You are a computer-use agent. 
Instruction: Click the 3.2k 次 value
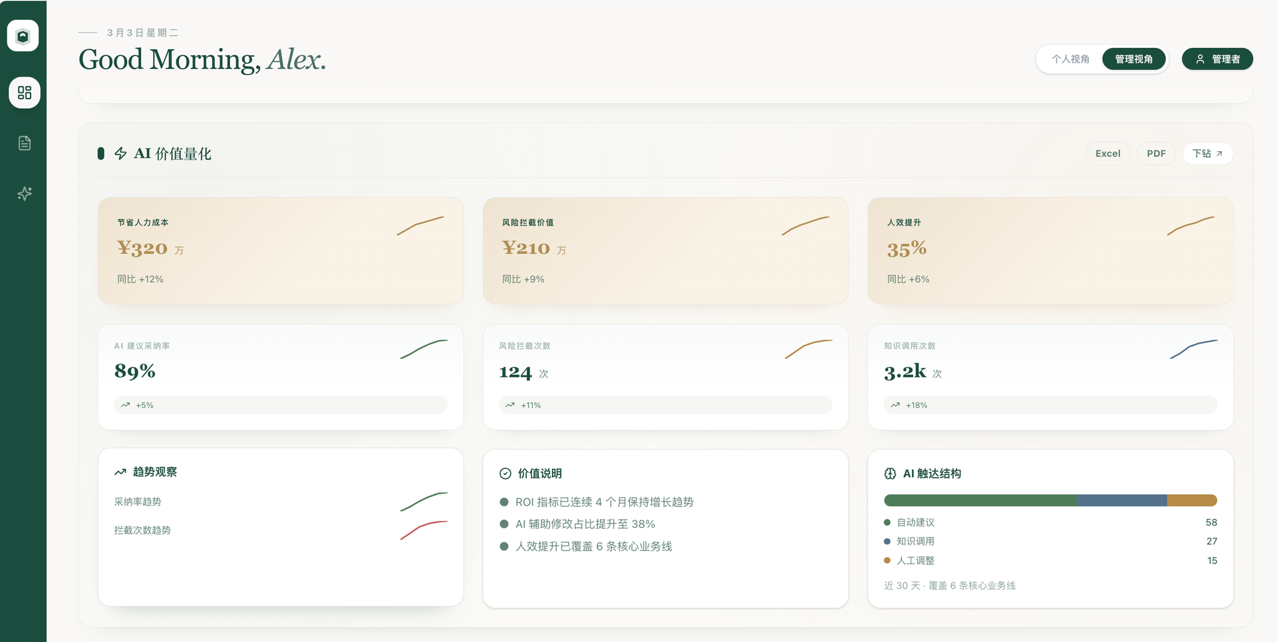click(913, 372)
